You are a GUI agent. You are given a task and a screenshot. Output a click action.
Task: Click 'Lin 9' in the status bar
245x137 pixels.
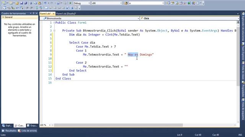(180, 135)
